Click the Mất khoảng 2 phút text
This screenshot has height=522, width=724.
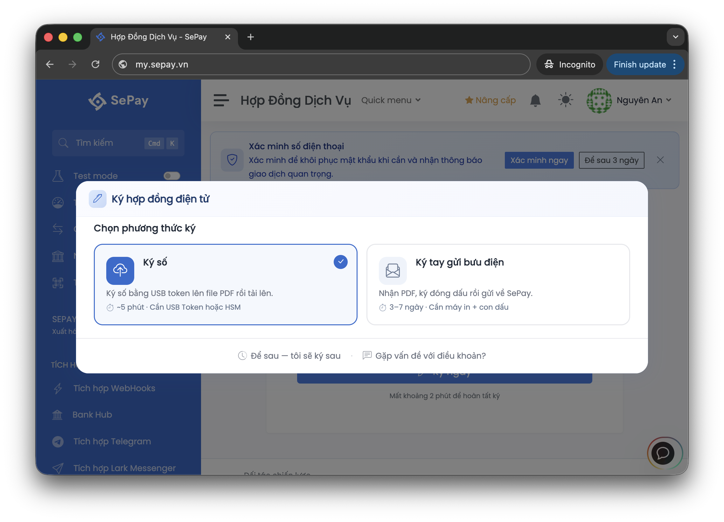click(444, 396)
